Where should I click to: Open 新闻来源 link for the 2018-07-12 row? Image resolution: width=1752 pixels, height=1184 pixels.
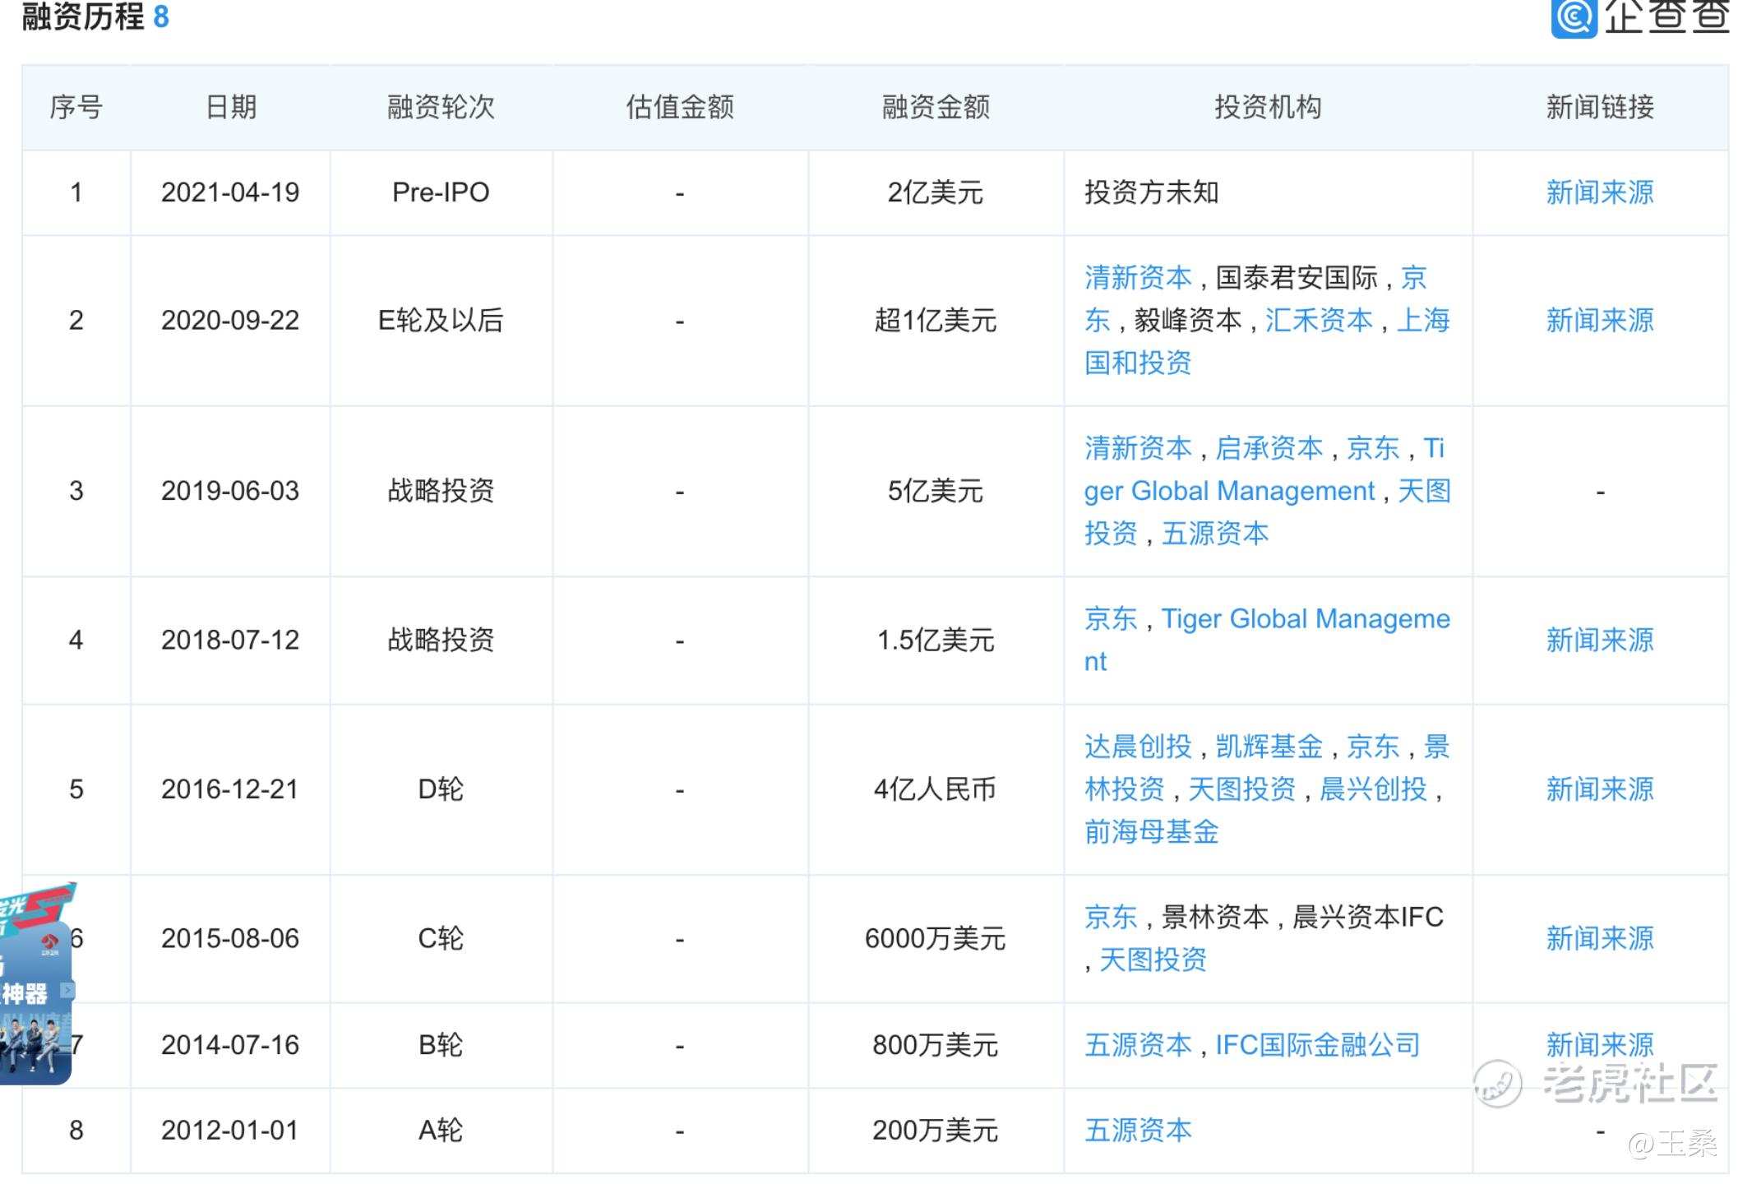pos(1599,640)
